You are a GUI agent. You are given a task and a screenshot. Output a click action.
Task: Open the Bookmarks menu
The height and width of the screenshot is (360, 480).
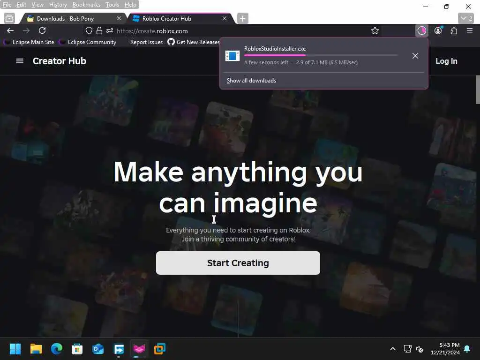tap(86, 5)
